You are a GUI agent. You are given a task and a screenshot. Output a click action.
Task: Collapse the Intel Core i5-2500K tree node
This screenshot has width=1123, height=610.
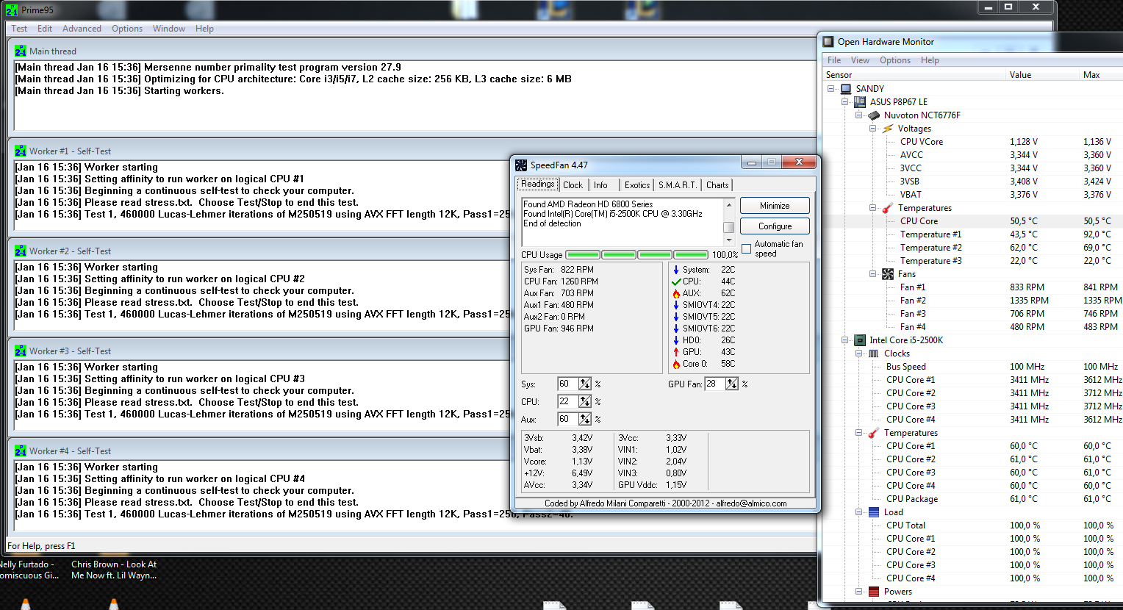pyautogui.click(x=845, y=340)
